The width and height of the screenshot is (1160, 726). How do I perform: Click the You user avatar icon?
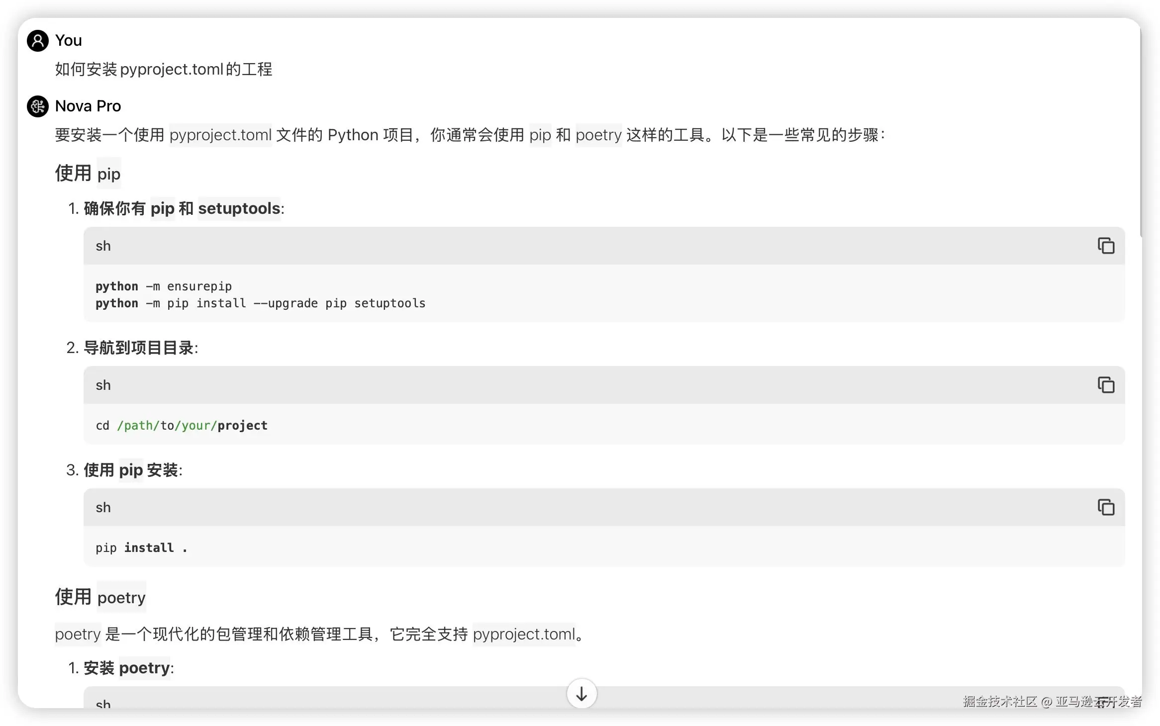(x=38, y=41)
